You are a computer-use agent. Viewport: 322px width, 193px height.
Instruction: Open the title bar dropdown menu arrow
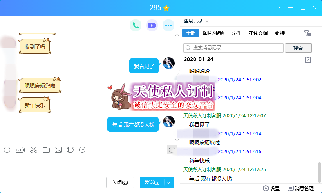point(279,8)
